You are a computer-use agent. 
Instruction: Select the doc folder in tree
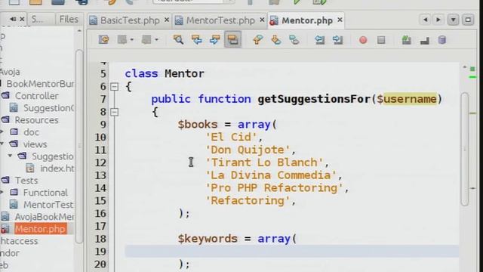[31, 132]
